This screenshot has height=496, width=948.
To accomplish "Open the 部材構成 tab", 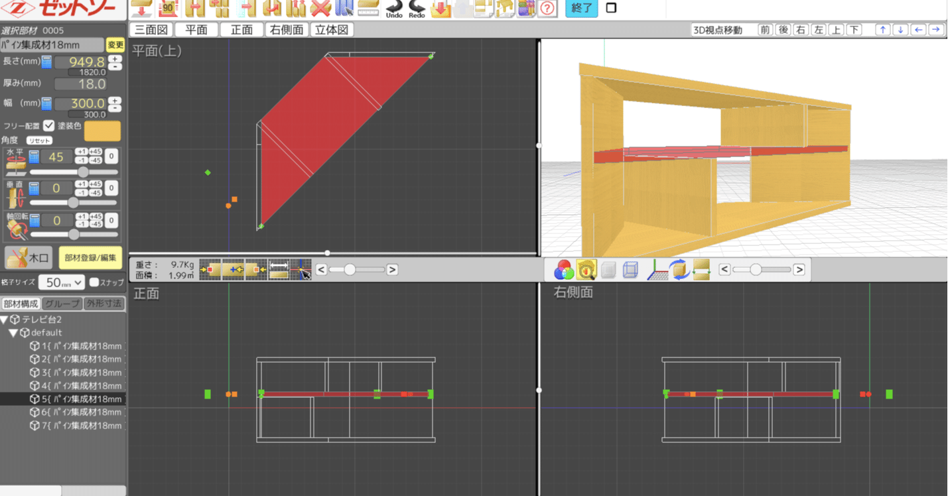I will pos(21,304).
